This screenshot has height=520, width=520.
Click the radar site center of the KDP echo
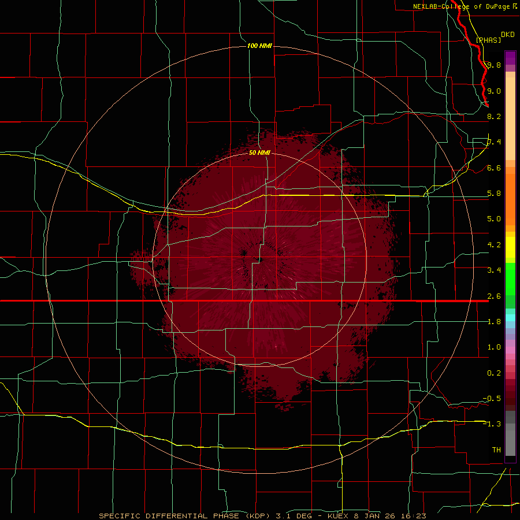tap(261, 260)
